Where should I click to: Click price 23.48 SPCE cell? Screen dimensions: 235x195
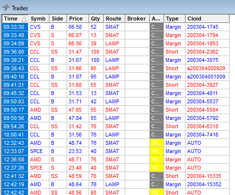(x=75, y=168)
